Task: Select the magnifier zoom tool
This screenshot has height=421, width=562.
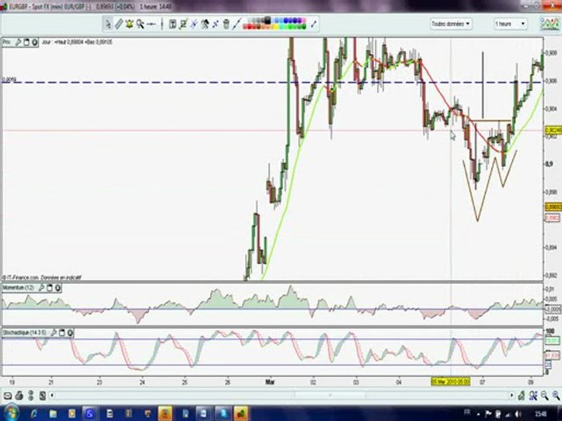Action: tap(140, 24)
